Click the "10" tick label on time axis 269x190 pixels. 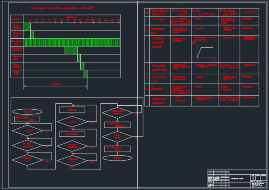coord(30,20)
